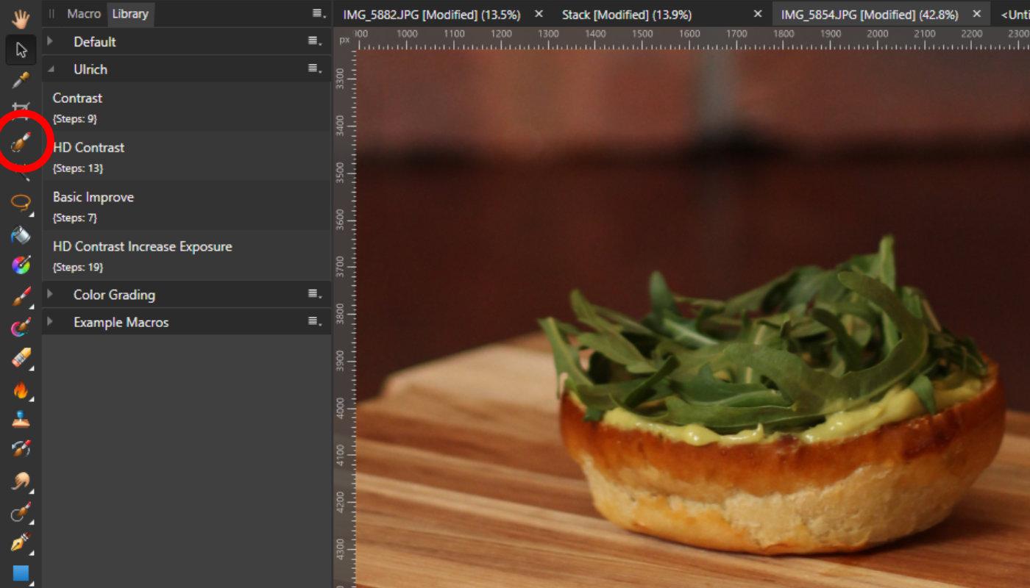Click the arugula leaves in the photo

point(765,338)
